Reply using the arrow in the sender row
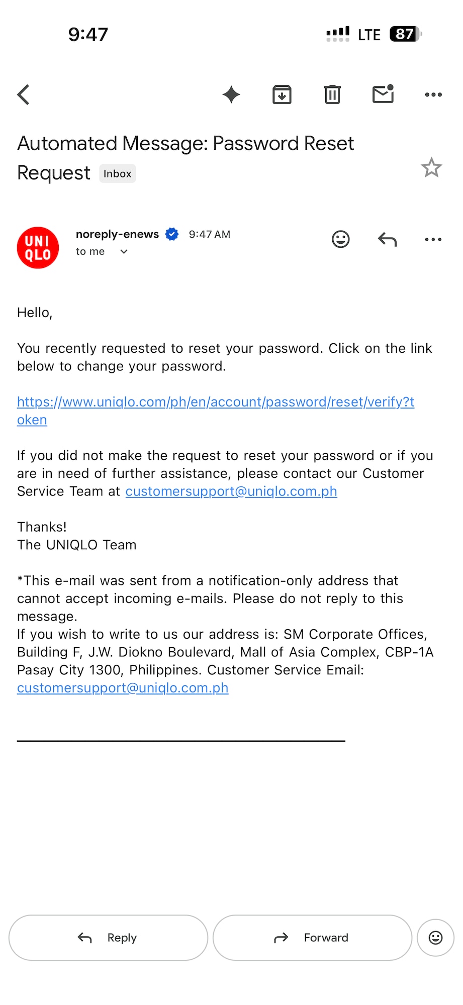This screenshot has height=1005, width=463. pos(387,240)
